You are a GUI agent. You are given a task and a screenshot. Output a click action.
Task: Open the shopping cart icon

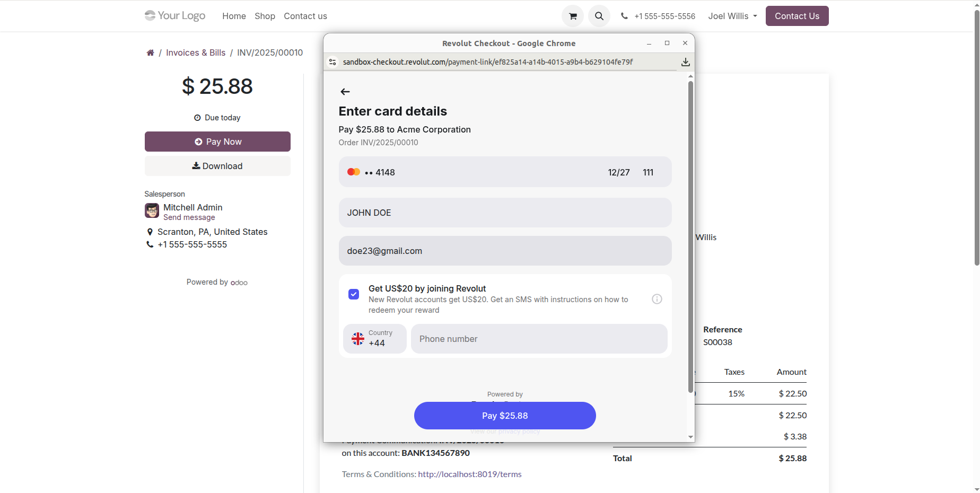573,16
